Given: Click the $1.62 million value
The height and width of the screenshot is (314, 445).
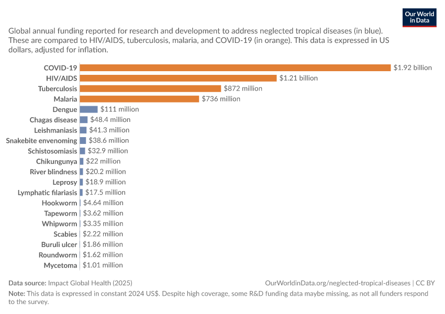Looking at the screenshot, I should coord(103,255).
